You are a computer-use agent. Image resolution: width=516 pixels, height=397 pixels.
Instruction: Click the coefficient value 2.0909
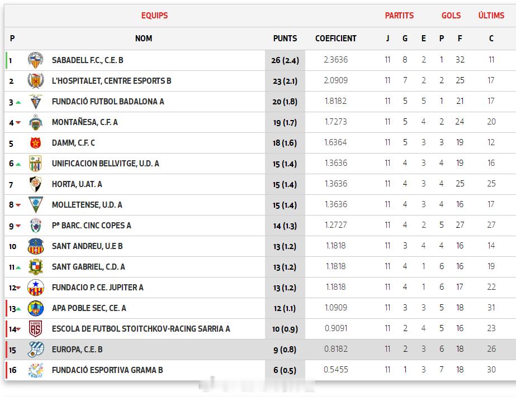point(335,80)
